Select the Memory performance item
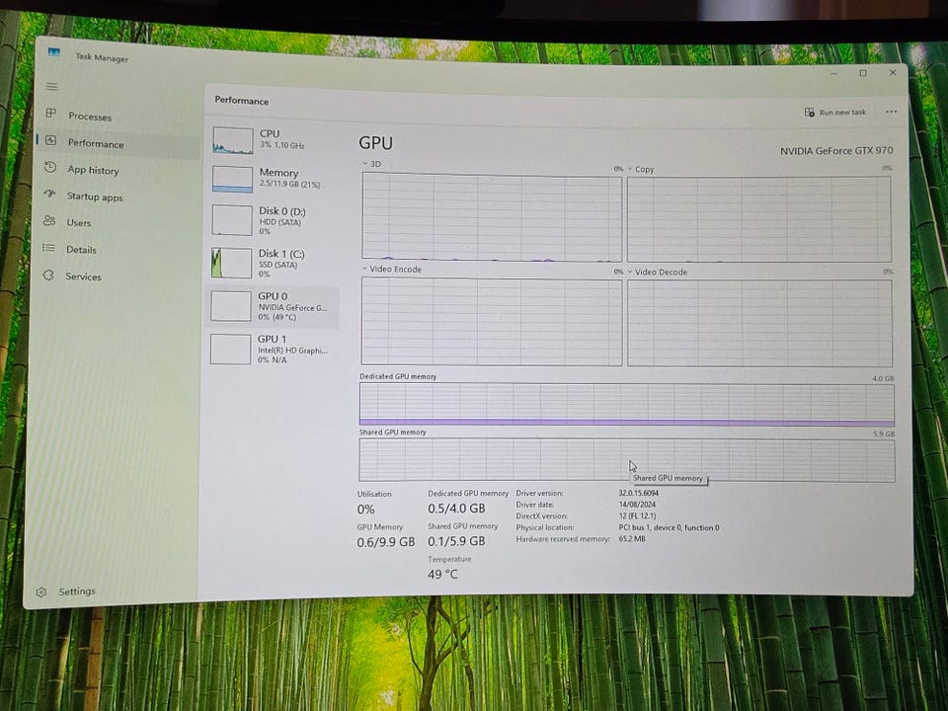The width and height of the screenshot is (948, 711). coord(274,179)
